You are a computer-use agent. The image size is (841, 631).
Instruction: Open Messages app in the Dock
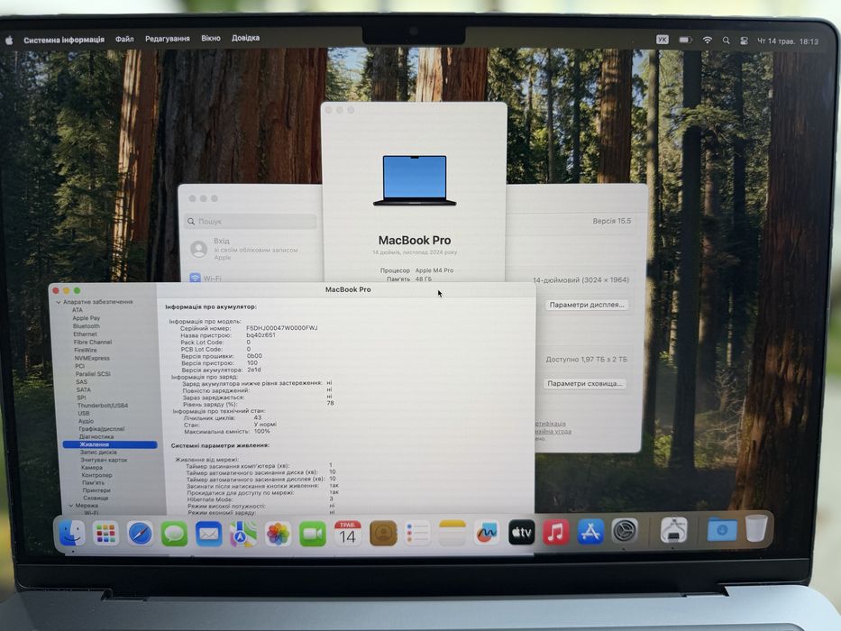[174, 534]
